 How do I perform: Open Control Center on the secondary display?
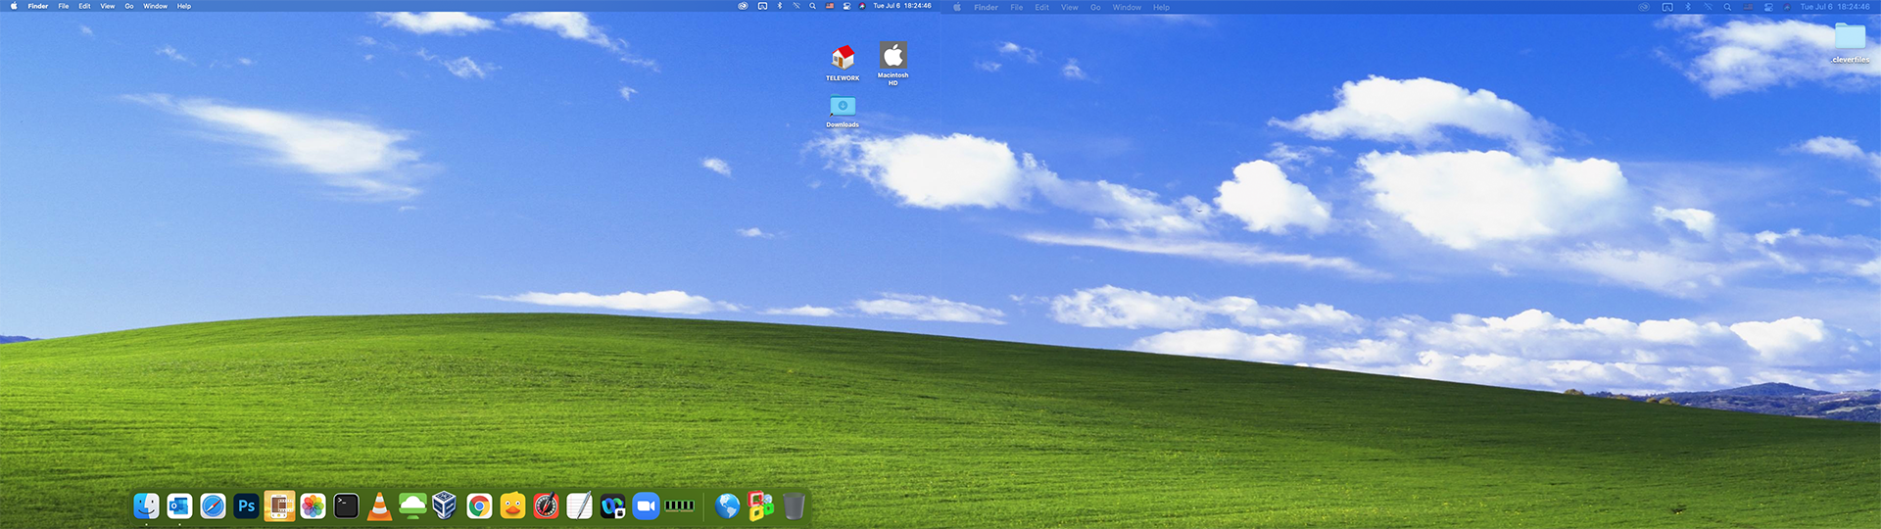click(x=1768, y=7)
